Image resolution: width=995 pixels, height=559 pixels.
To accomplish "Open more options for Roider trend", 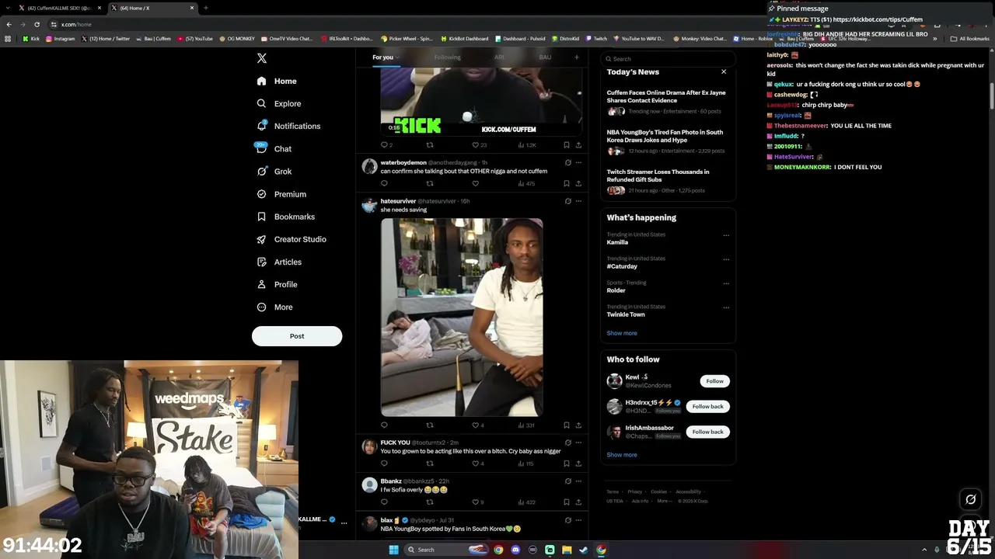I will click(x=726, y=283).
